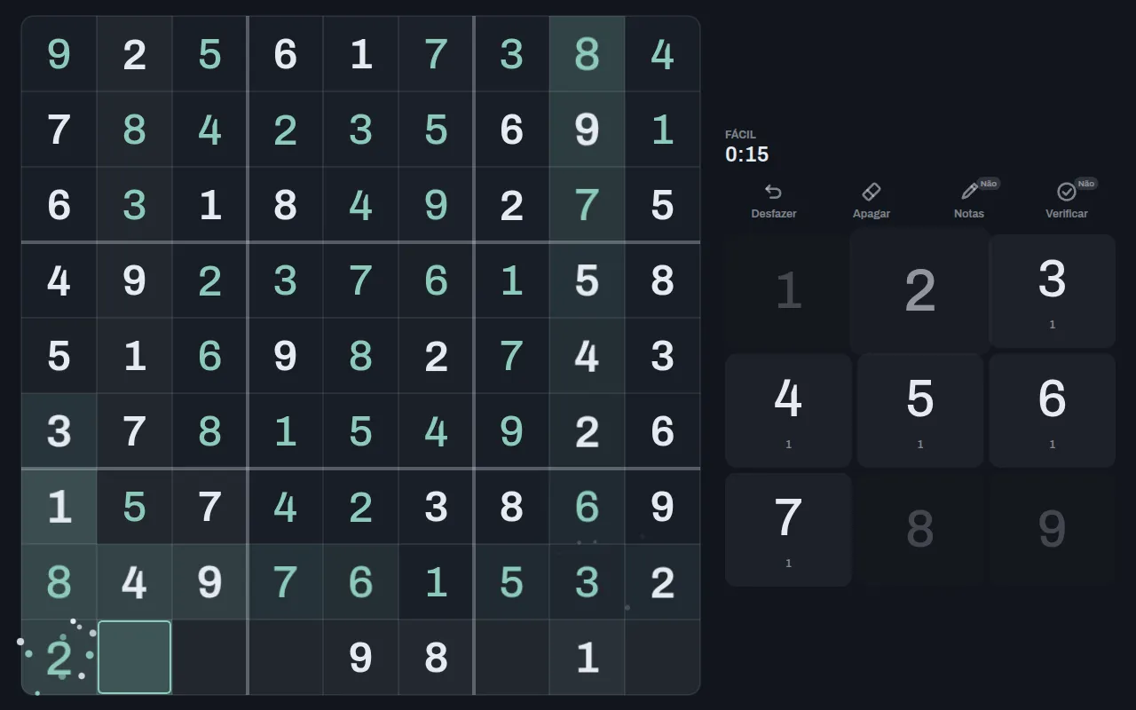Toggle the Notas pencil mode
1136x710 pixels.
pyautogui.click(x=969, y=192)
